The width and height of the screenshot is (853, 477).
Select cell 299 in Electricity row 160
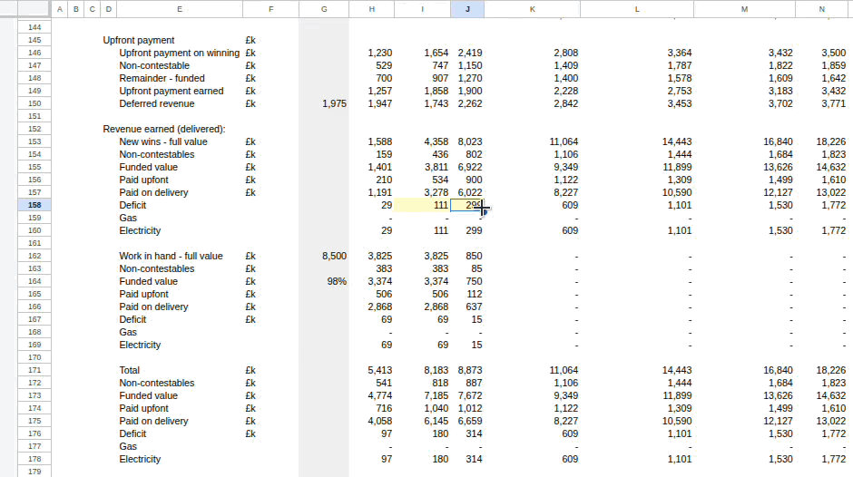(467, 230)
